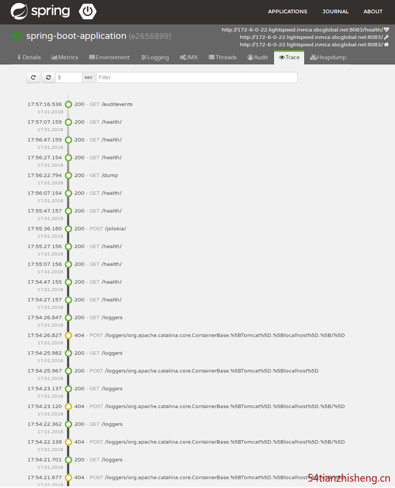Click the ABOUT link in header

(373, 12)
